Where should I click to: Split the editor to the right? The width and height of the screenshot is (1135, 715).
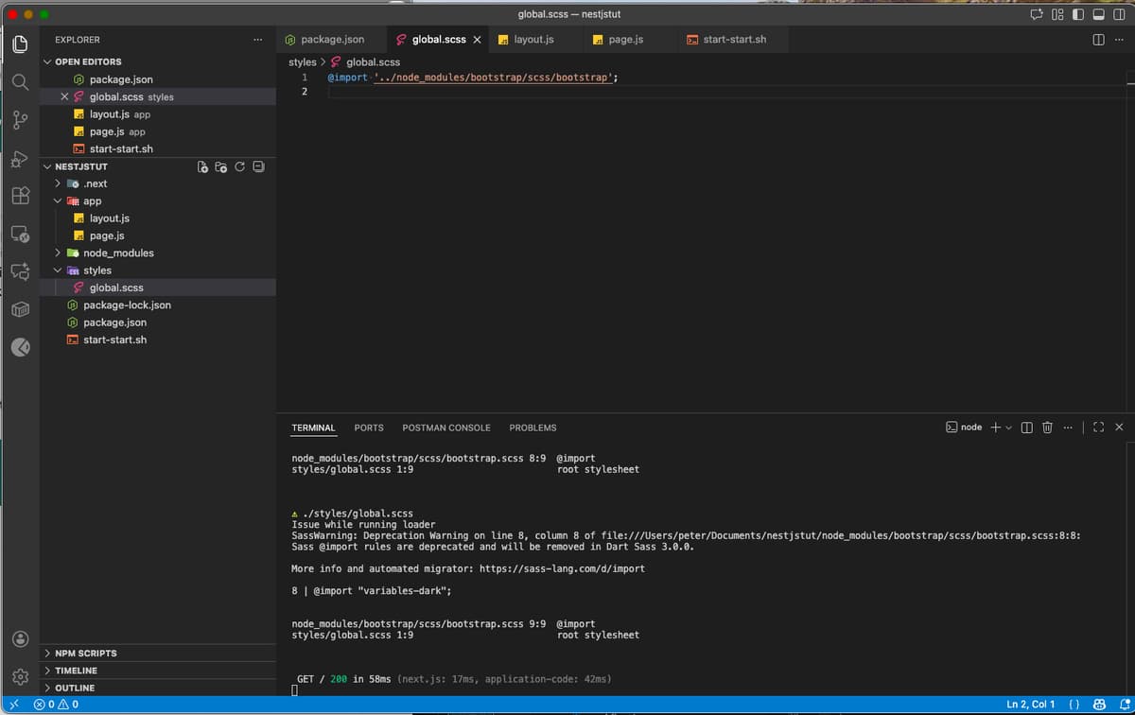click(1098, 40)
